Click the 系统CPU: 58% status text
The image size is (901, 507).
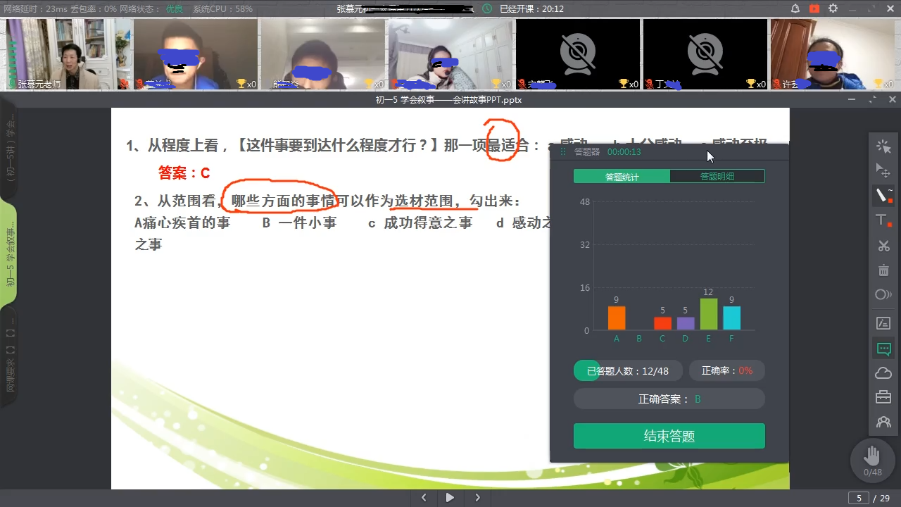222,8
